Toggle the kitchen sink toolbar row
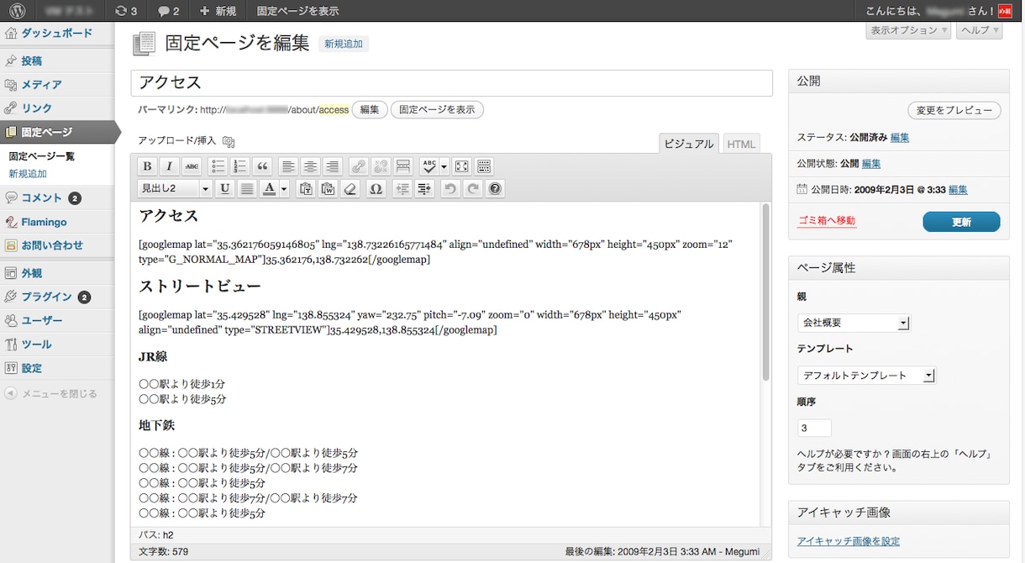Image resolution: width=1025 pixels, height=563 pixels. (484, 166)
